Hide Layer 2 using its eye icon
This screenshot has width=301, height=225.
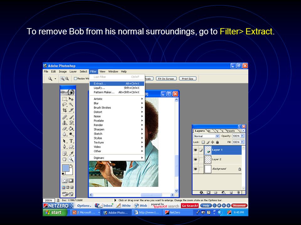click(x=195, y=159)
